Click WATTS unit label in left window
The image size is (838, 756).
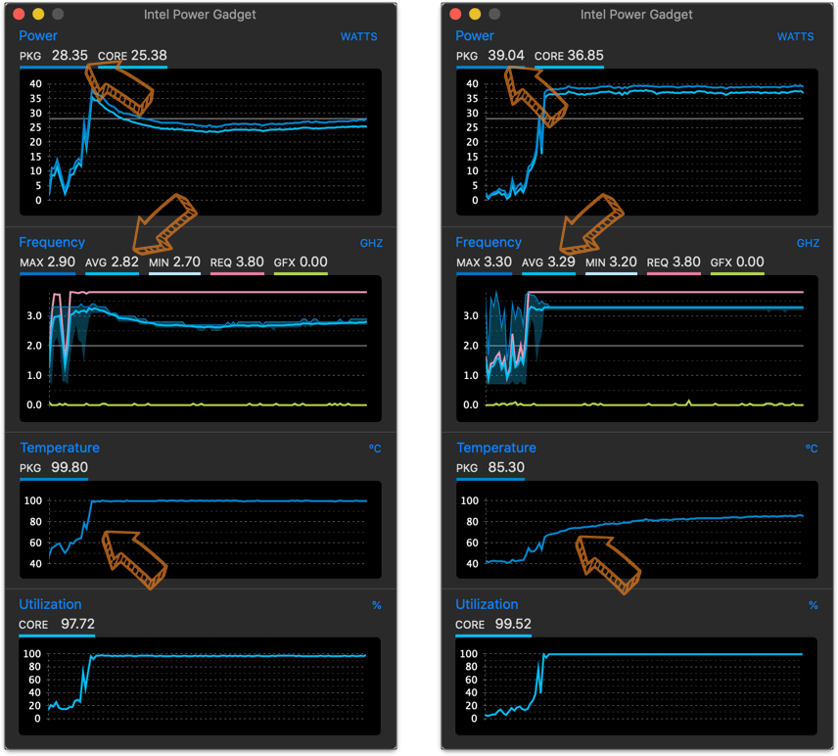[x=359, y=37]
